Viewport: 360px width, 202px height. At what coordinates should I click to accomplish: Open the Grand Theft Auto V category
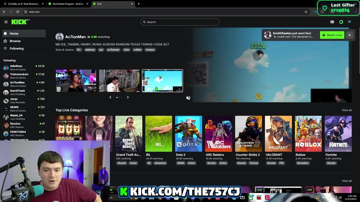(129, 134)
